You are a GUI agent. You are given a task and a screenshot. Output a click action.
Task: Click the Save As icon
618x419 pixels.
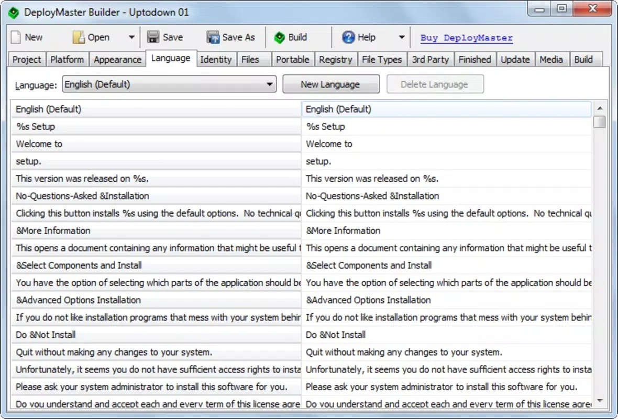click(213, 37)
